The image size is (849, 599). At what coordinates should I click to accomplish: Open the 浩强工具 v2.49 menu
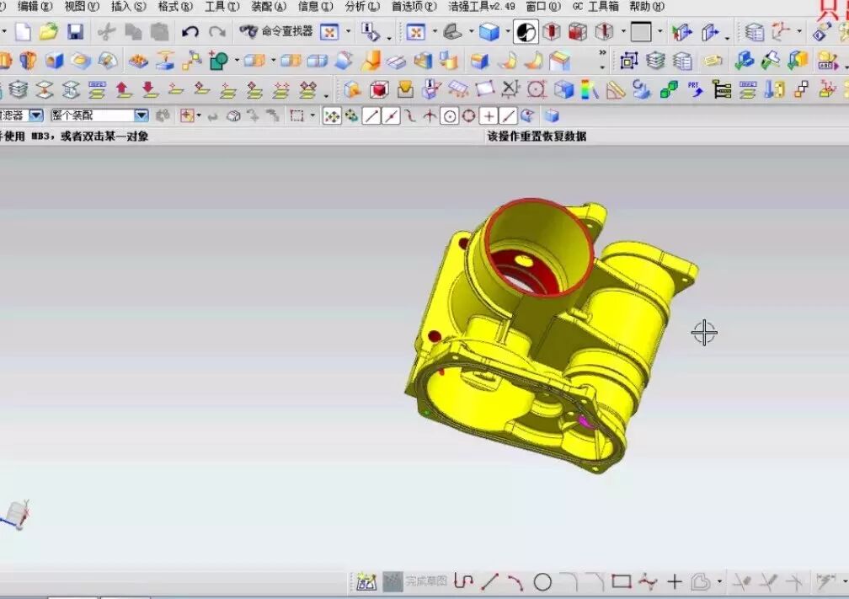[481, 6]
